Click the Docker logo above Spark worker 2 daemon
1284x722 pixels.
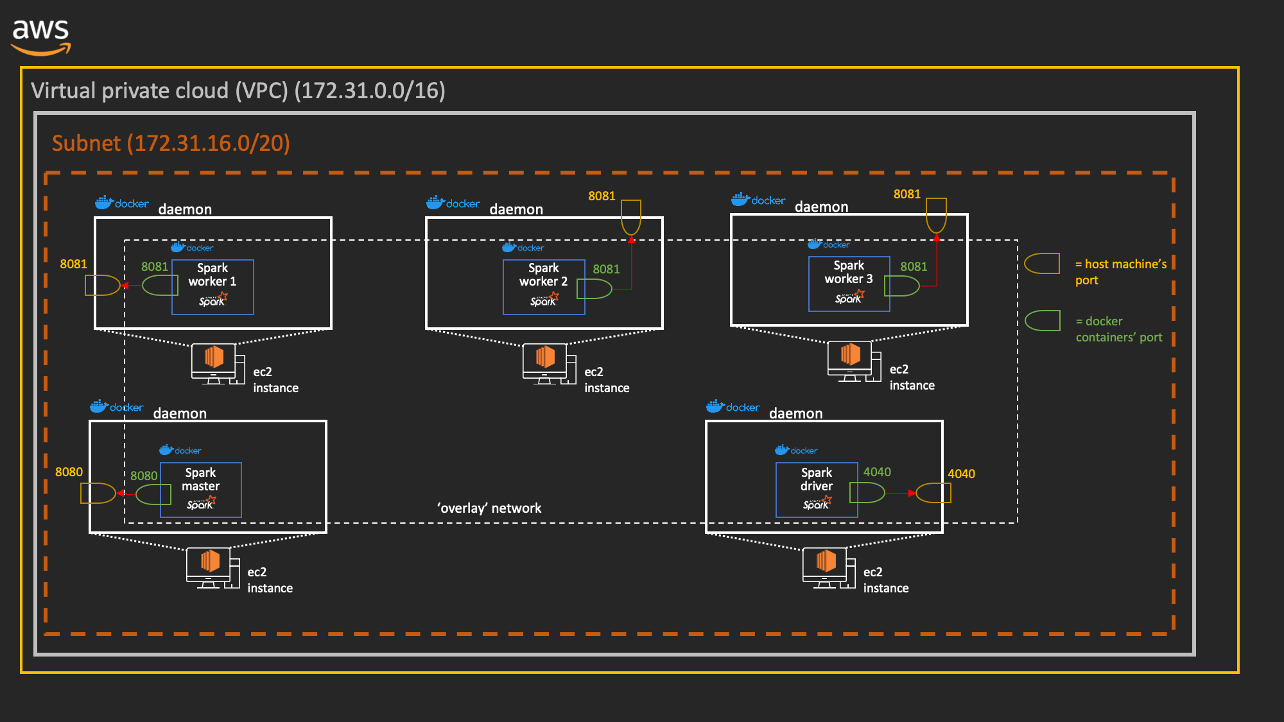pyautogui.click(x=454, y=203)
